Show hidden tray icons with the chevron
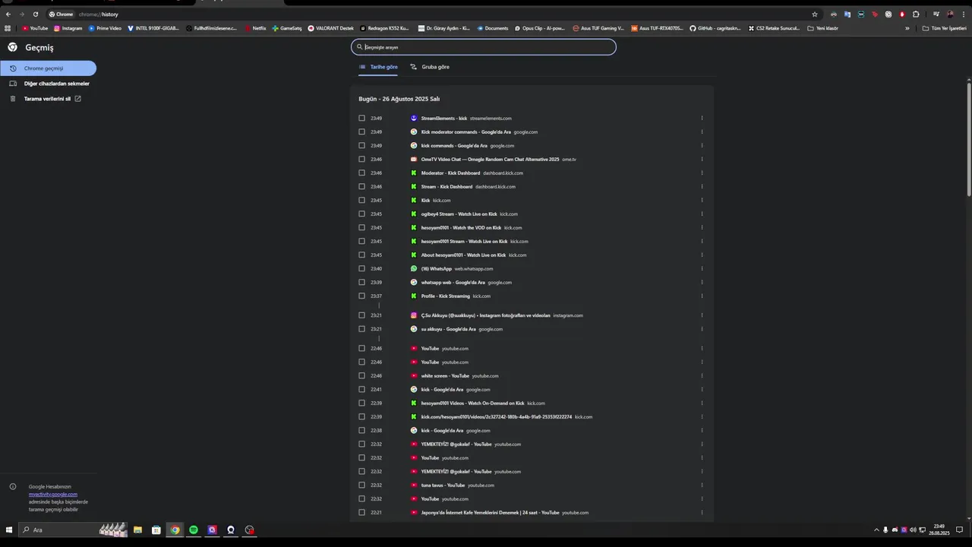Image resolution: width=972 pixels, height=547 pixels. click(x=876, y=530)
